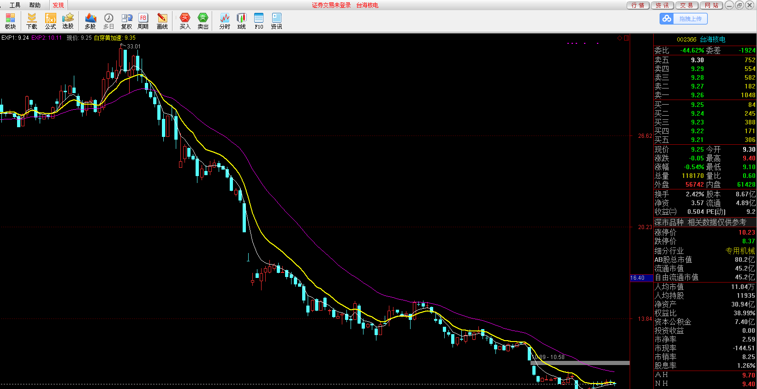Click the 下载 download icon
Viewport: 757px width, 389px height.
pos(32,21)
